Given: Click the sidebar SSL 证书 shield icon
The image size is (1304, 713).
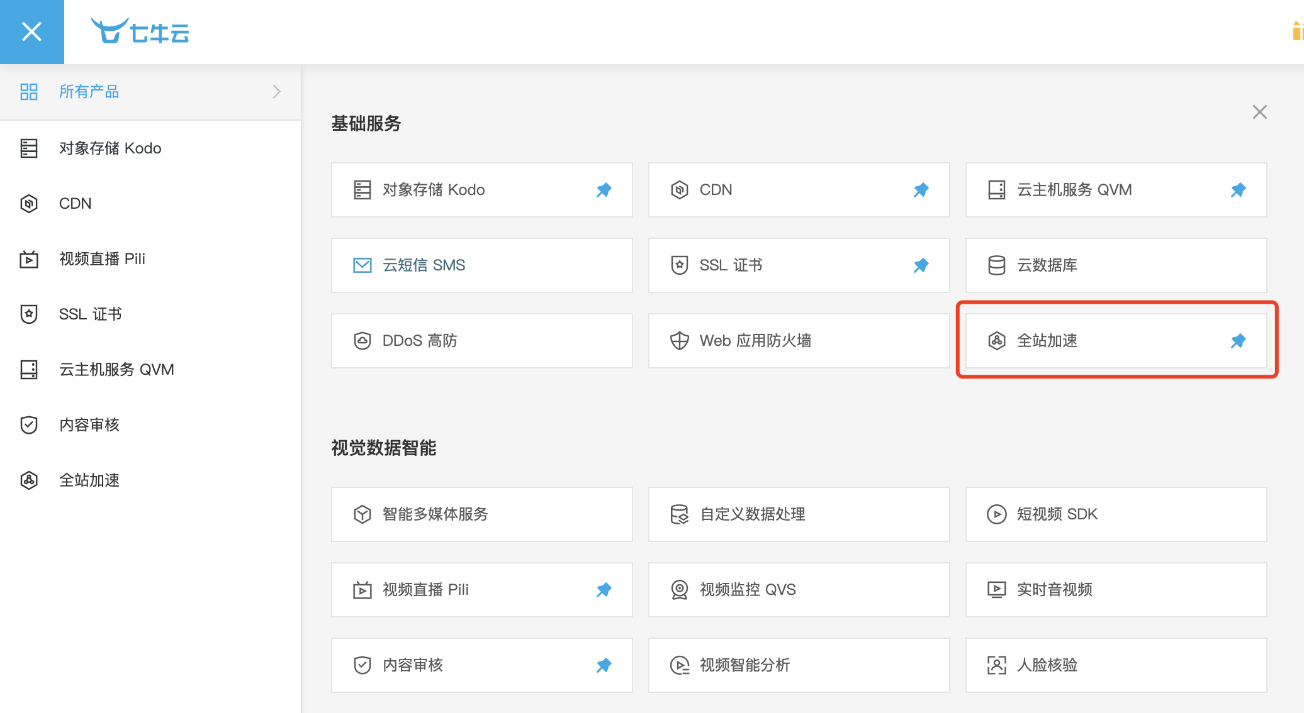Looking at the screenshot, I should pyautogui.click(x=29, y=314).
